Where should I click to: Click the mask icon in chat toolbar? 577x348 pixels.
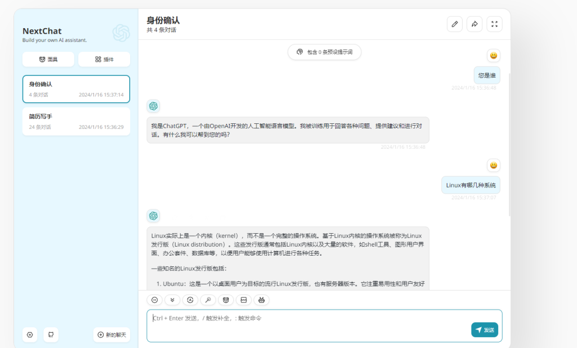pyautogui.click(x=226, y=300)
